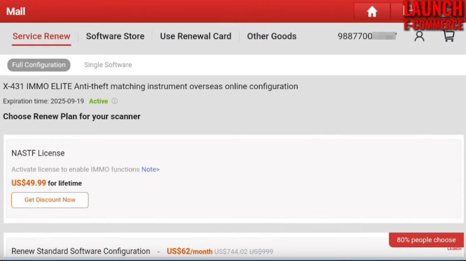466x261 pixels.
Task: Click the expiration time 2025-09-19 text
Action: pos(43,101)
